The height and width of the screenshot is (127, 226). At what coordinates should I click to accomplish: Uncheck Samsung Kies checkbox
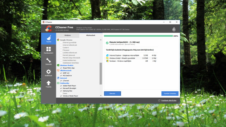tap(61, 91)
